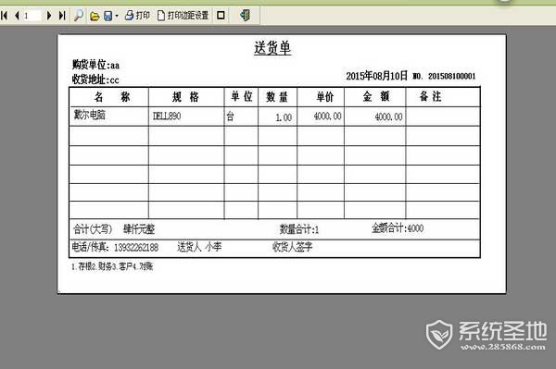Go to the previous page
Image resolution: width=556 pixels, height=369 pixels.
click(x=17, y=15)
